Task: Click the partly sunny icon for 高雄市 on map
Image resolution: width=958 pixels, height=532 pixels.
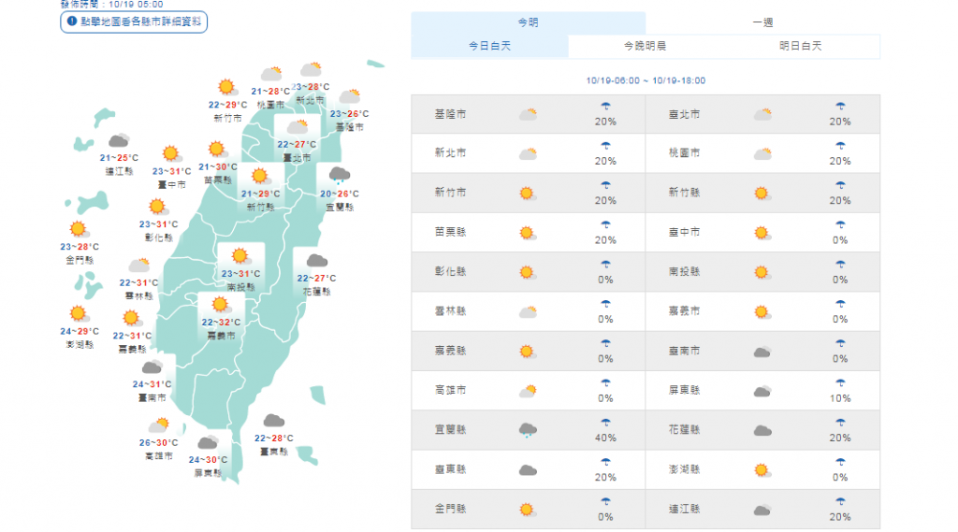Action: click(x=159, y=424)
